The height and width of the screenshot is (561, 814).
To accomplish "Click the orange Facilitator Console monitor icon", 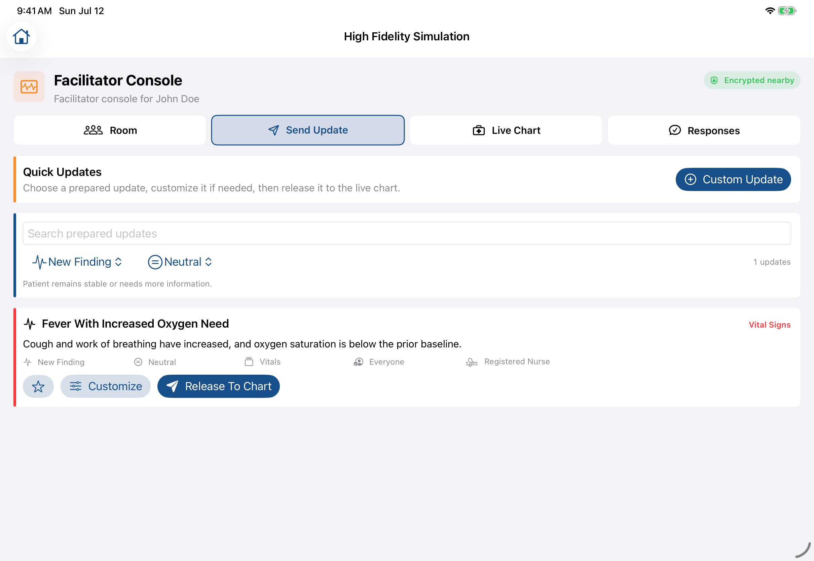I will (29, 87).
